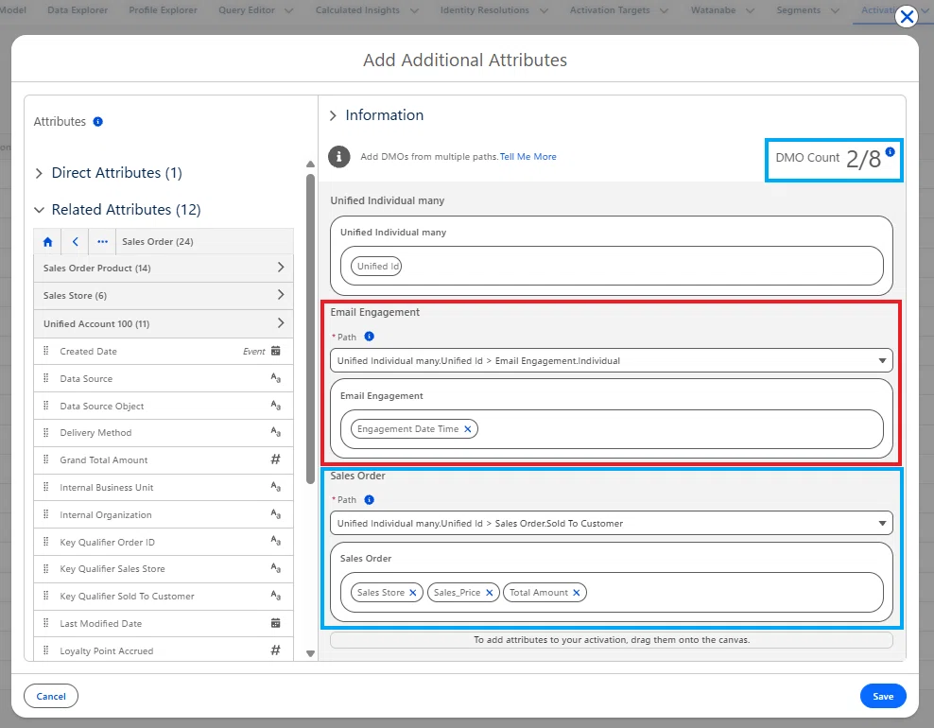Screen dimensions: 934x728
Task: Open Segments tab
Action: pos(798,10)
